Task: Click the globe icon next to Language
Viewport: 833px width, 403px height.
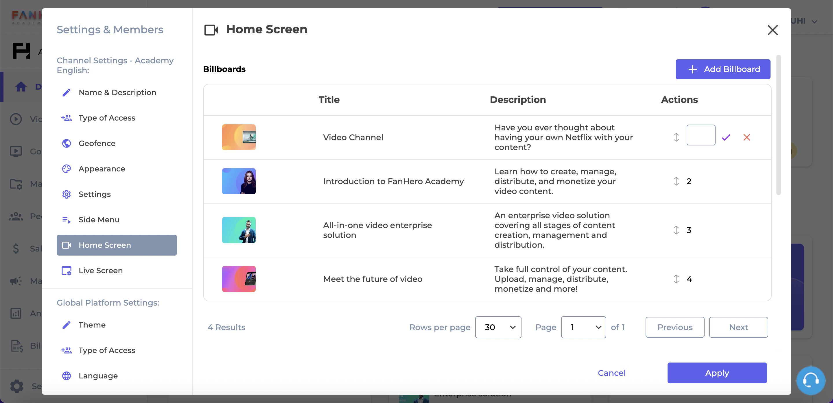Action: (66, 376)
